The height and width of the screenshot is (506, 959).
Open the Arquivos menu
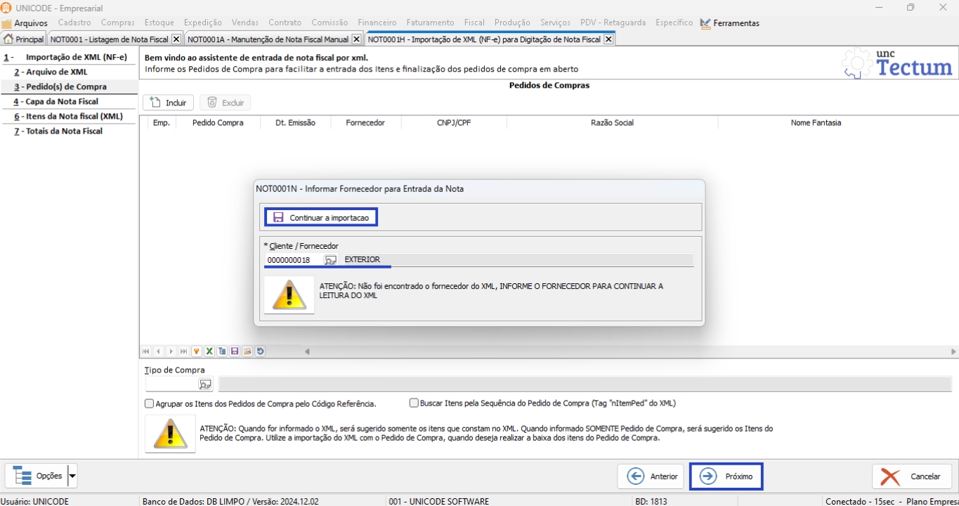point(25,23)
